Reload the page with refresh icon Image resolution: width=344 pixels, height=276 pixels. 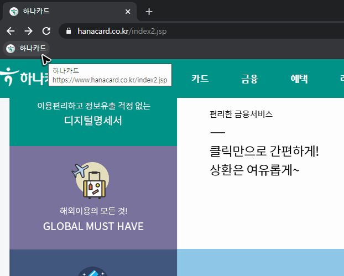pyautogui.click(x=46, y=31)
